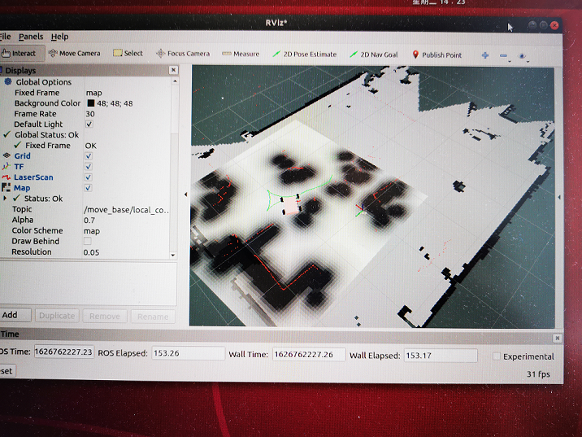Open the Color Scheme dropdown
This screenshot has width=582, height=437.
pos(127,231)
